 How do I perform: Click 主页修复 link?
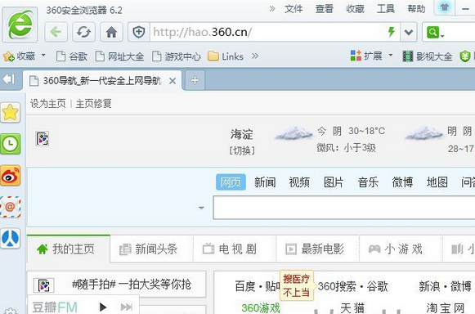click(93, 104)
